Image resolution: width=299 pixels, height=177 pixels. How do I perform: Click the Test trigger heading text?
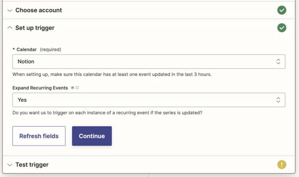click(x=32, y=165)
